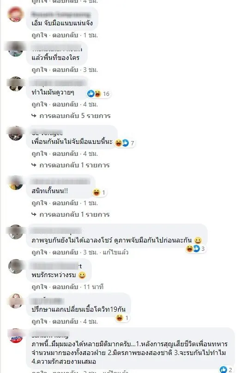Click reaction icons with count 16
Screen dimensions: 246x373
tap(98, 94)
